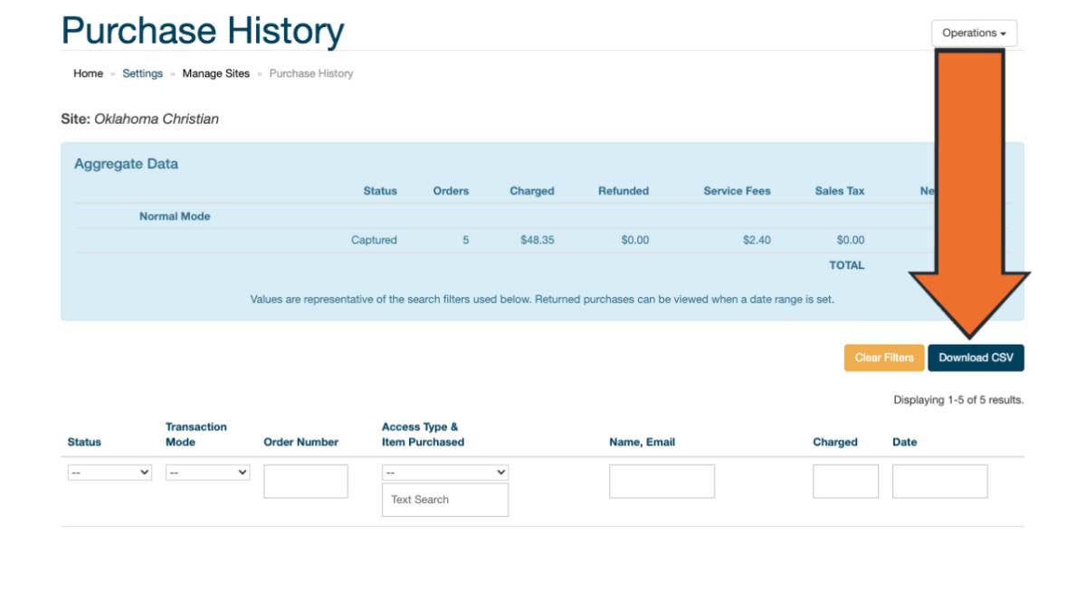The height and width of the screenshot is (611, 1086).
Task: Click the Purchase History page title
Action: point(203,30)
